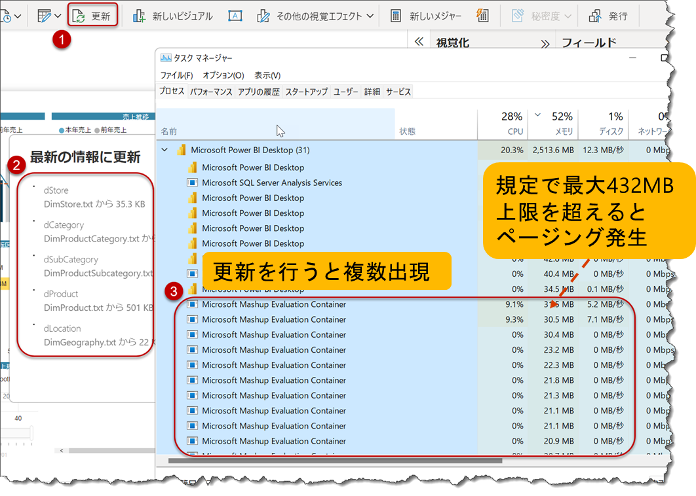Viewport: 696px width, 496px height.
Task: Click the 更新 refresh button in ribbon
Action: pyautogui.click(x=92, y=16)
